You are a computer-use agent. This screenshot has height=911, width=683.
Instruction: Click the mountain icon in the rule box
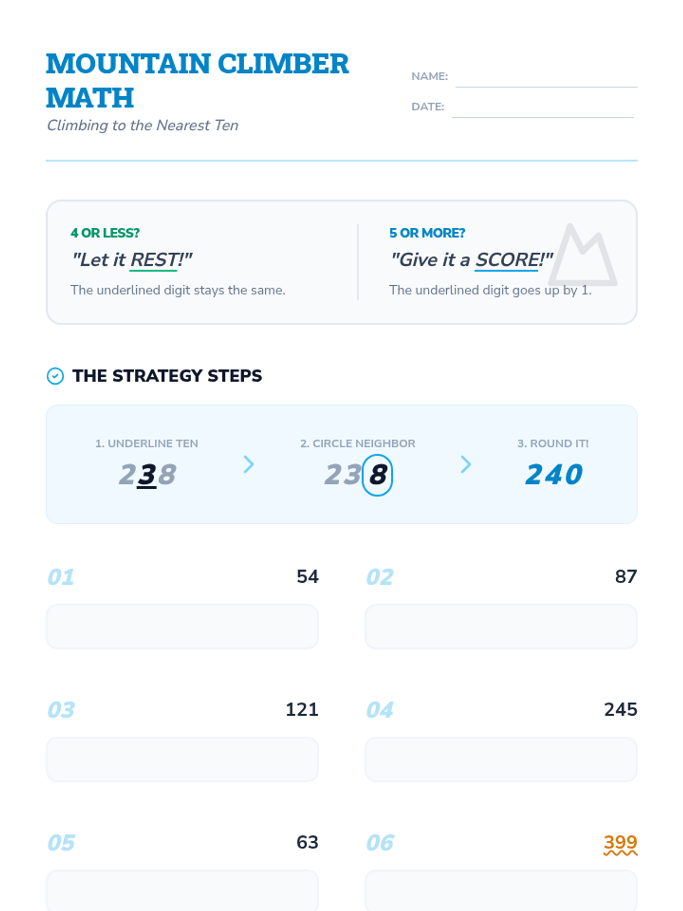[583, 256]
